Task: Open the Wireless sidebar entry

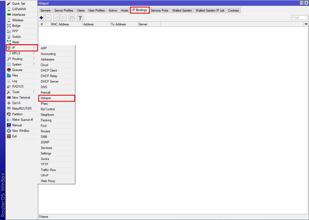Action: [x=21, y=20]
